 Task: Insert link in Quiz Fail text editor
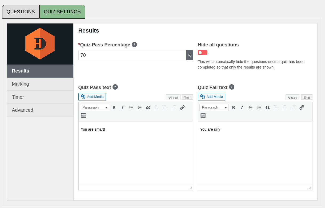[x=302, y=107]
